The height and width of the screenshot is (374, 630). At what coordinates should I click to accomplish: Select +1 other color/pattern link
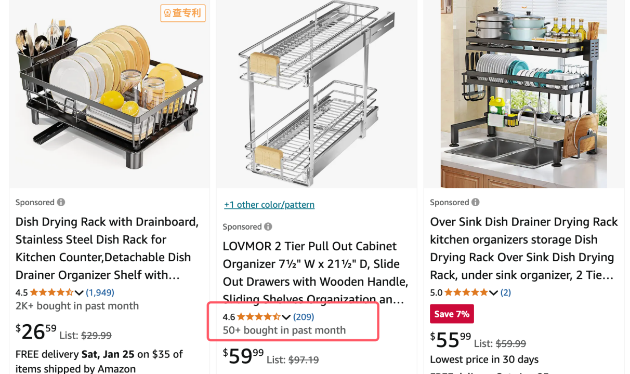[x=269, y=205]
